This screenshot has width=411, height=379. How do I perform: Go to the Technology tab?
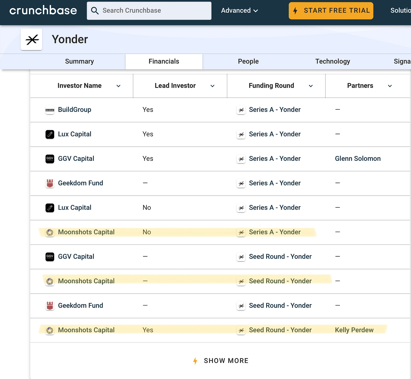pos(333,61)
